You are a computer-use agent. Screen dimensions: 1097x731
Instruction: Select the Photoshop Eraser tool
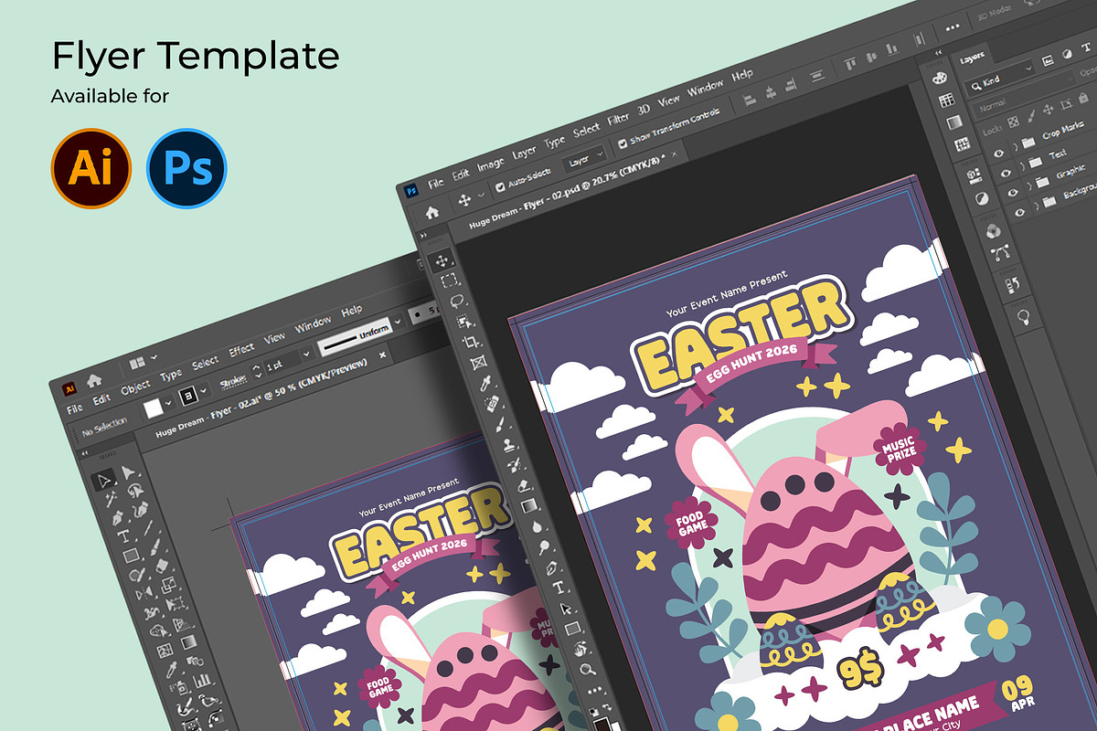pos(522,485)
